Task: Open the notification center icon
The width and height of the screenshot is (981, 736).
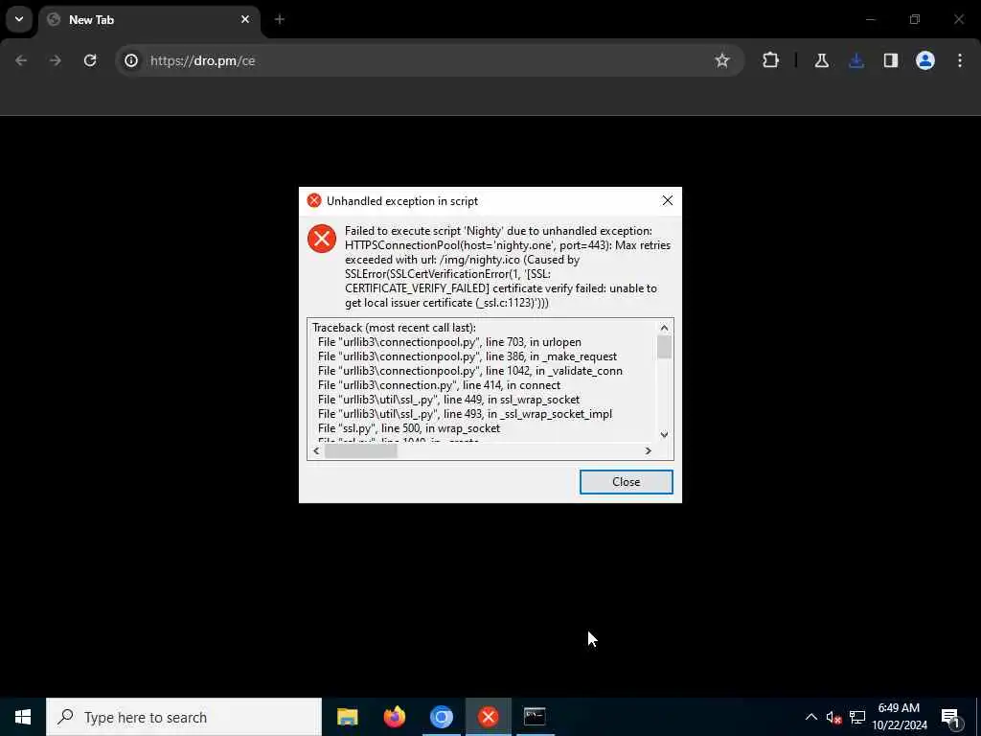Action: [x=950, y=718]
